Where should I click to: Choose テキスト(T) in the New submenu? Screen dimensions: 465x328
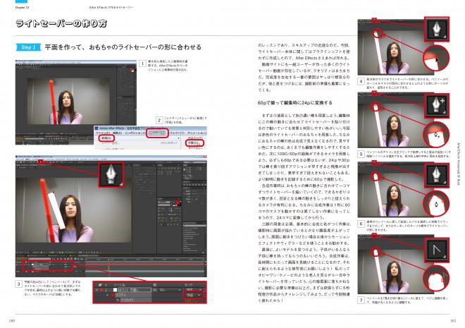tap(195, 138)
